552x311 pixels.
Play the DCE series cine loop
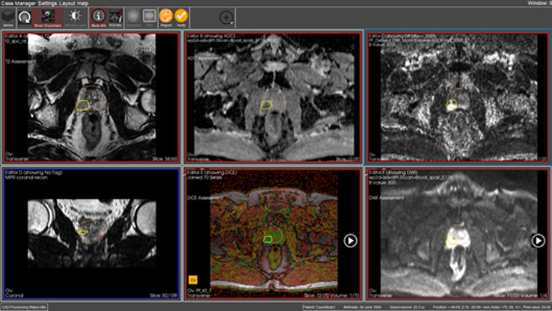pos(350,241)
